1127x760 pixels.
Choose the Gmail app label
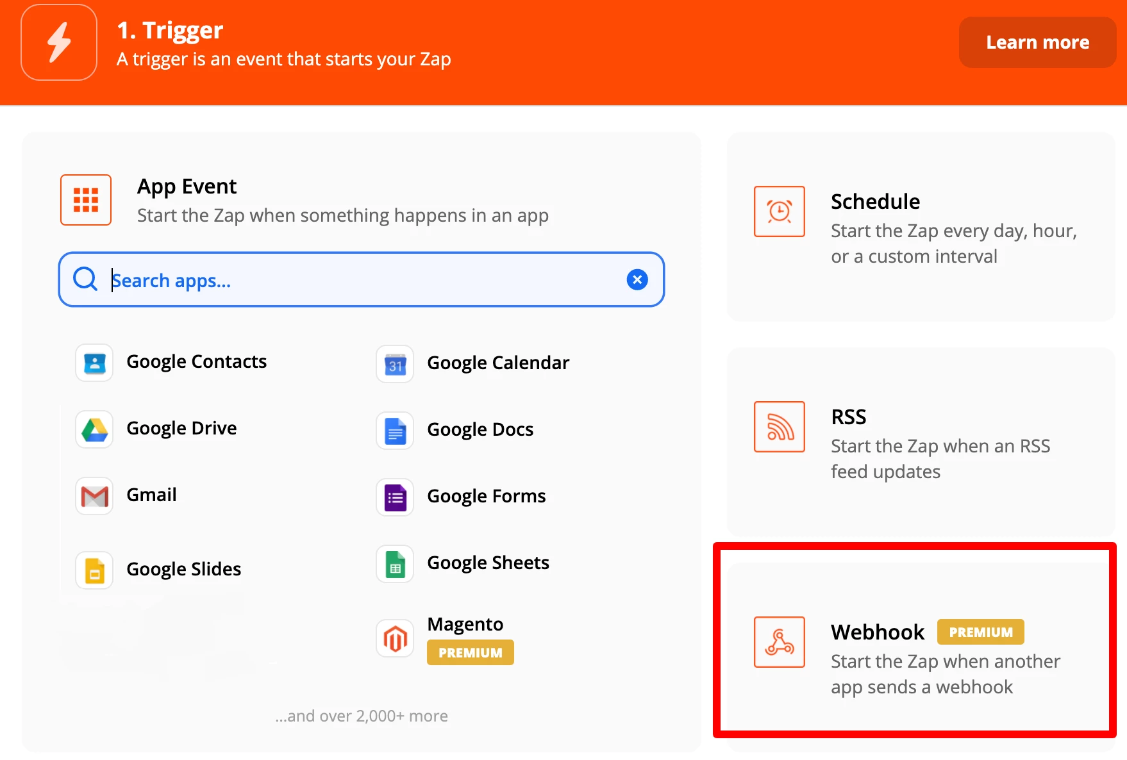pyautogui.click(x=151, y=495)
